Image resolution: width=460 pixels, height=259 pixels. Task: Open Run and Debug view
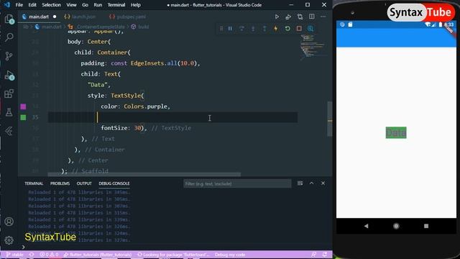[9, 75]
